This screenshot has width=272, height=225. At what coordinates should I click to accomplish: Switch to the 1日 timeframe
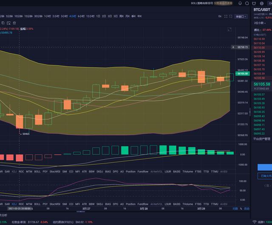coord(98,16)
